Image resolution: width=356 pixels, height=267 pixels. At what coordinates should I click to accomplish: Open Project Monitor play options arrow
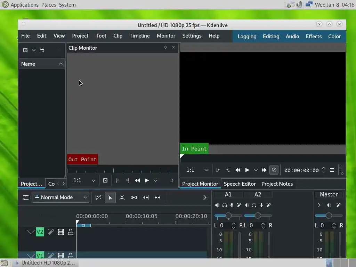pyautogui.click(x=256, y=170)
